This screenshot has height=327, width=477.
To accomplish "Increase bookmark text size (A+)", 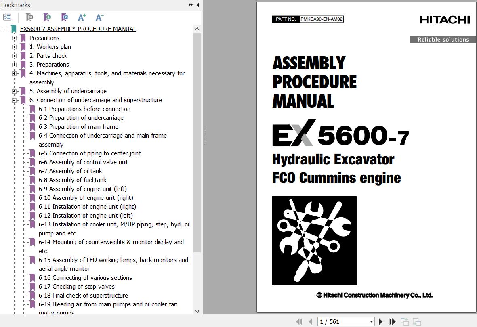I will point(82,17).
